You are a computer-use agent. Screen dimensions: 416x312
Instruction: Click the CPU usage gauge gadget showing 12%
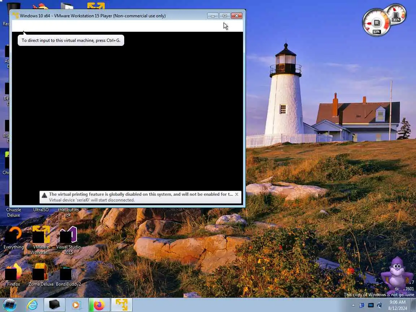(x=376, y=23)
